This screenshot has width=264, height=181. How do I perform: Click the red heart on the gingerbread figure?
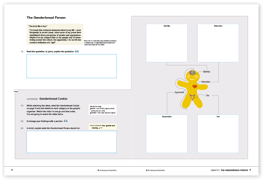click(x=195, y=86)
